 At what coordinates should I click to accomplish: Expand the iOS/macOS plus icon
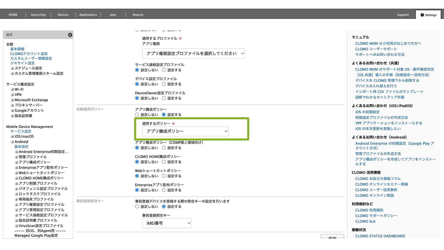coord(12,136)
